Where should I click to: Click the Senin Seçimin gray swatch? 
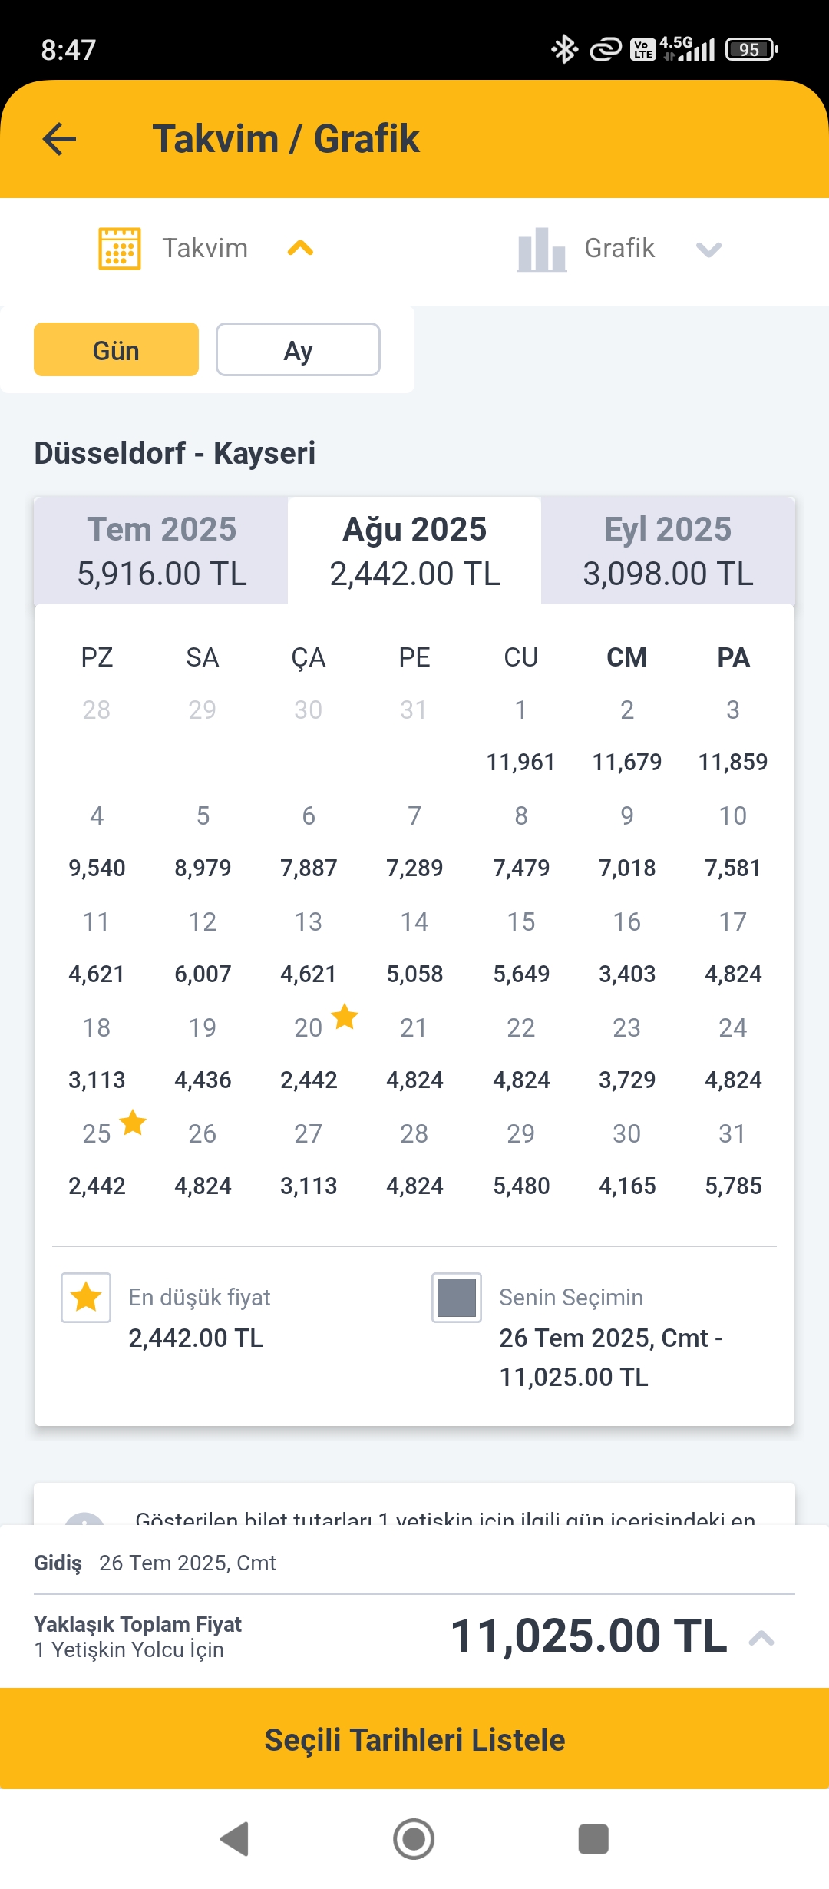(x=457, y=1298)
